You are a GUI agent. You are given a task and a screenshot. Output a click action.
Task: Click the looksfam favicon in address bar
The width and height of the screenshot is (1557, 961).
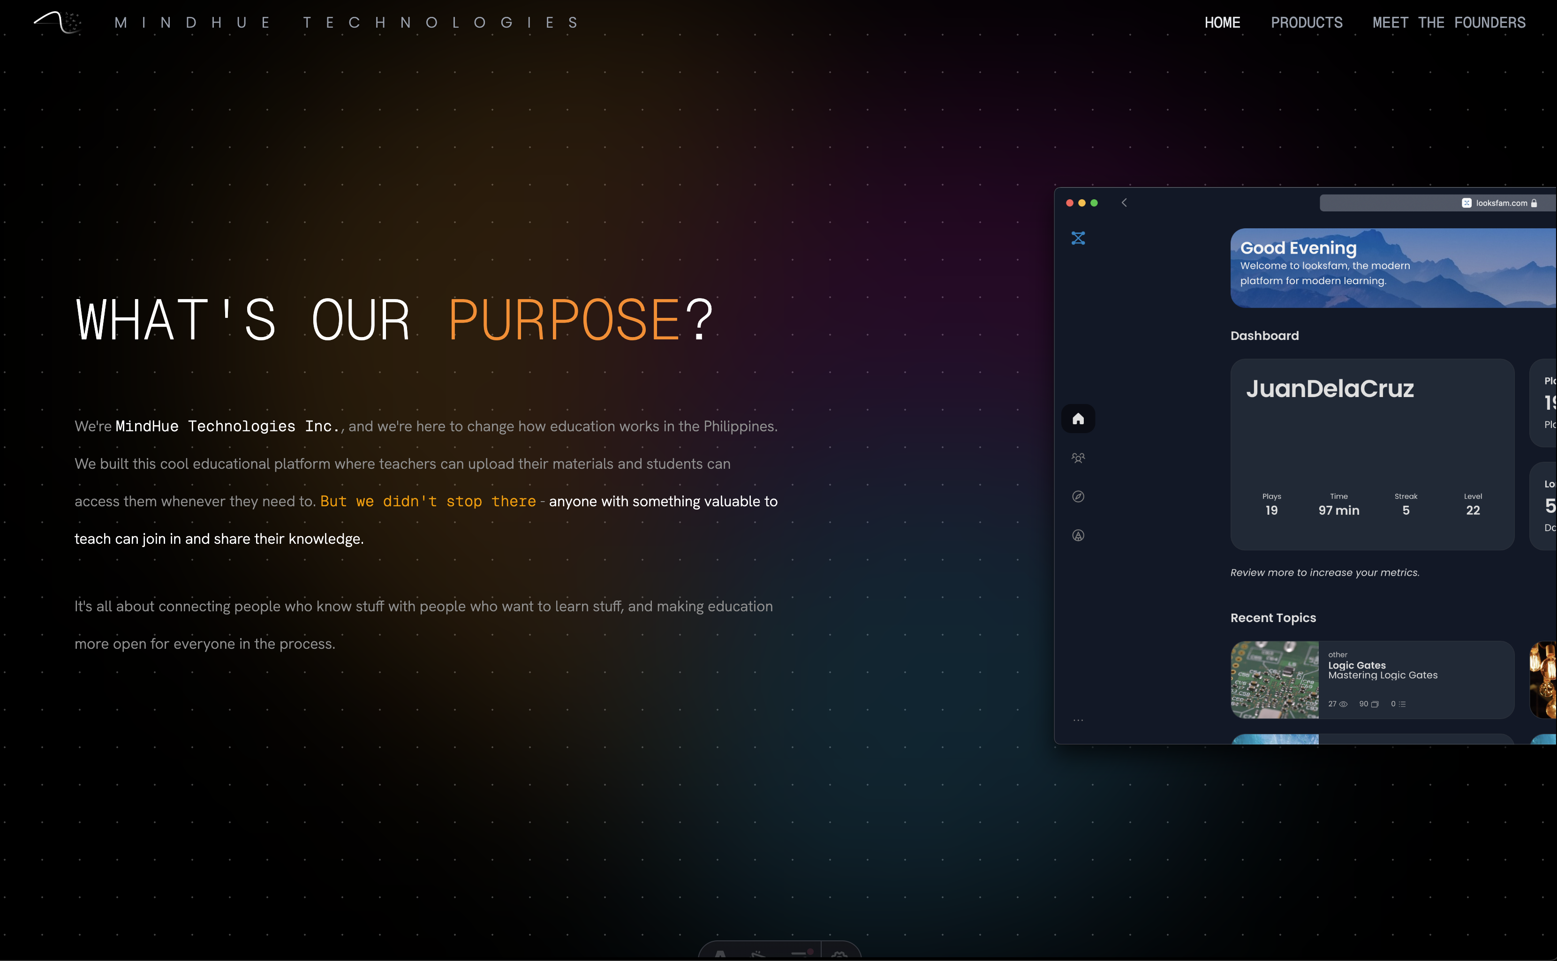(1466, 203)
